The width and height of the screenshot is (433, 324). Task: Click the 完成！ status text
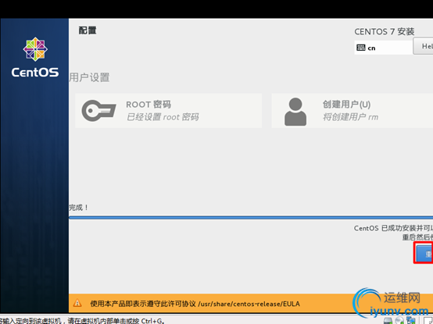coord(79,208)
